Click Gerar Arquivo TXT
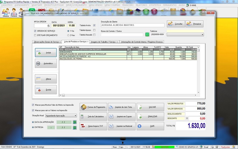The height and width of the screenshot is (149, 238). pos(93,126)
